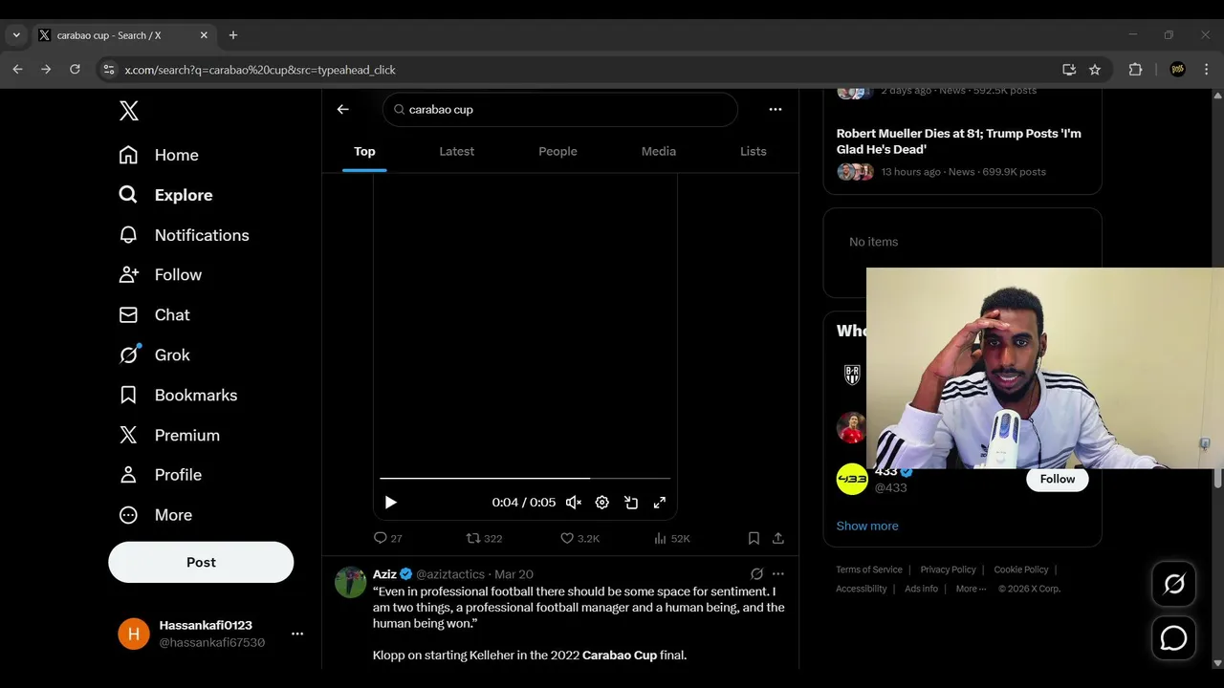Click browser back button
The width and height of the screenshot is (1224, 688).
17,70
